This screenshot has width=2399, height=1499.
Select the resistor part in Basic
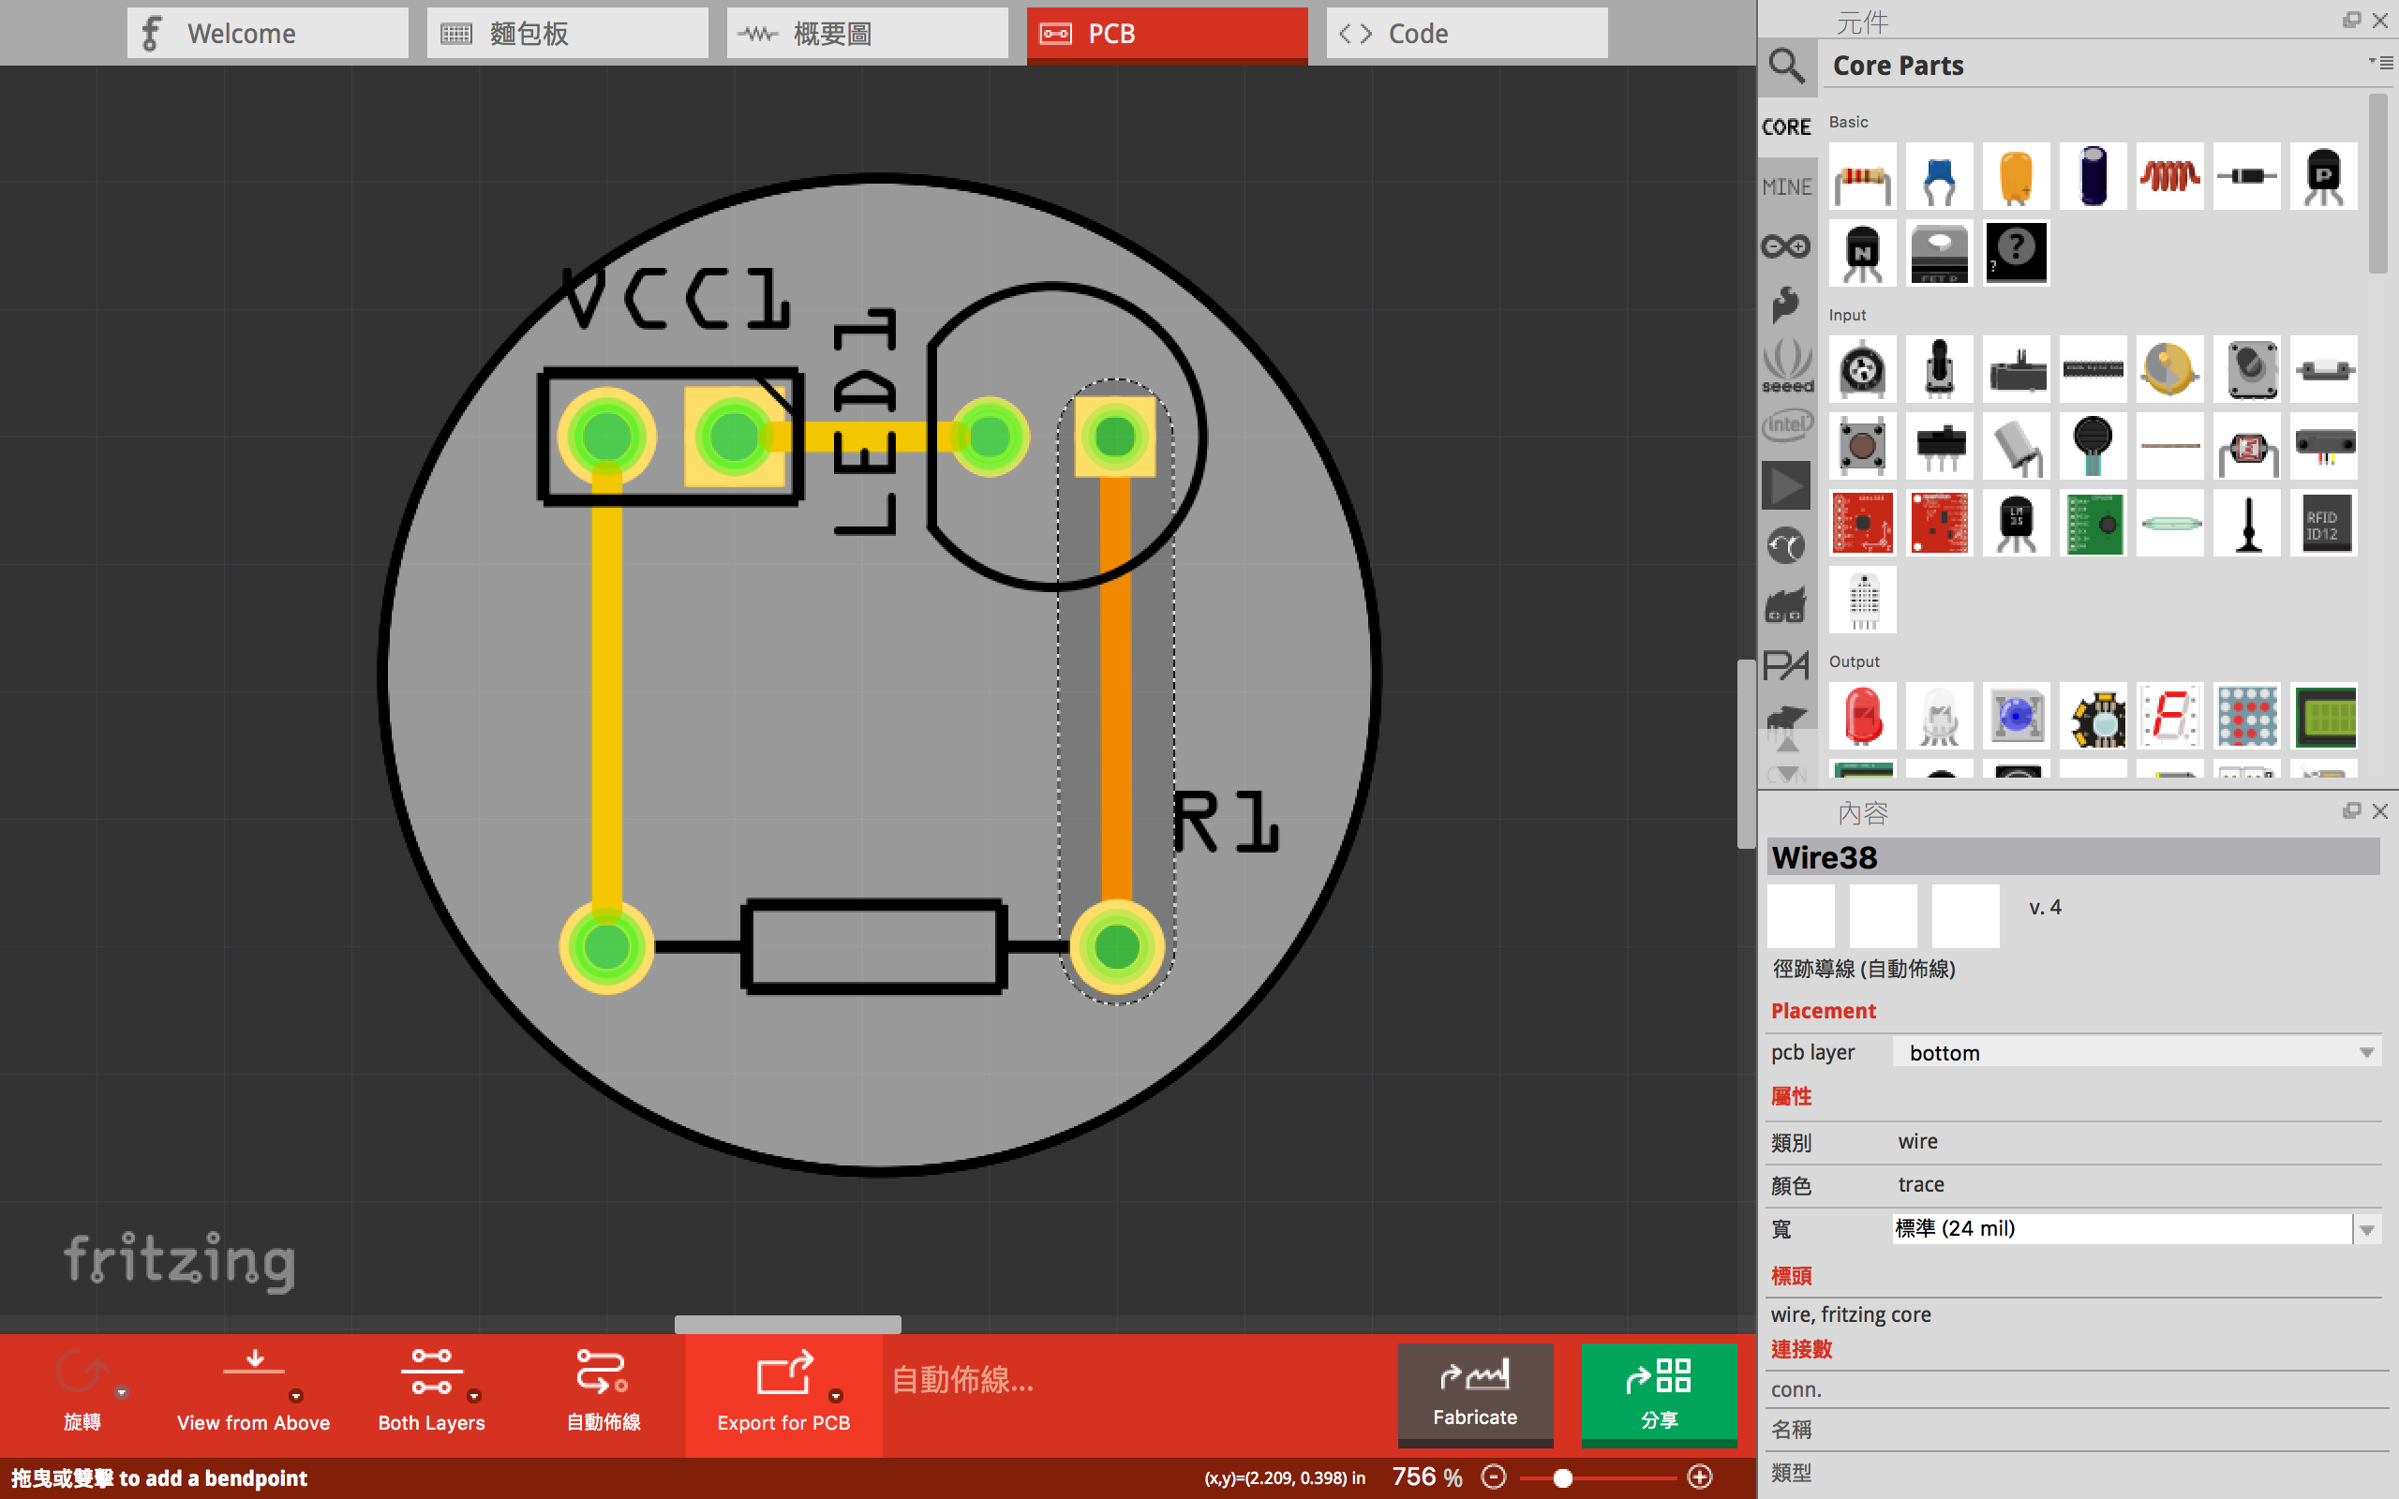coord(1862,177)
